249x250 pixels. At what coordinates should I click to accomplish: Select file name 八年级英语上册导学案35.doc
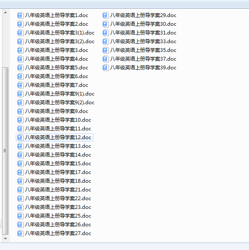[143, 50]
